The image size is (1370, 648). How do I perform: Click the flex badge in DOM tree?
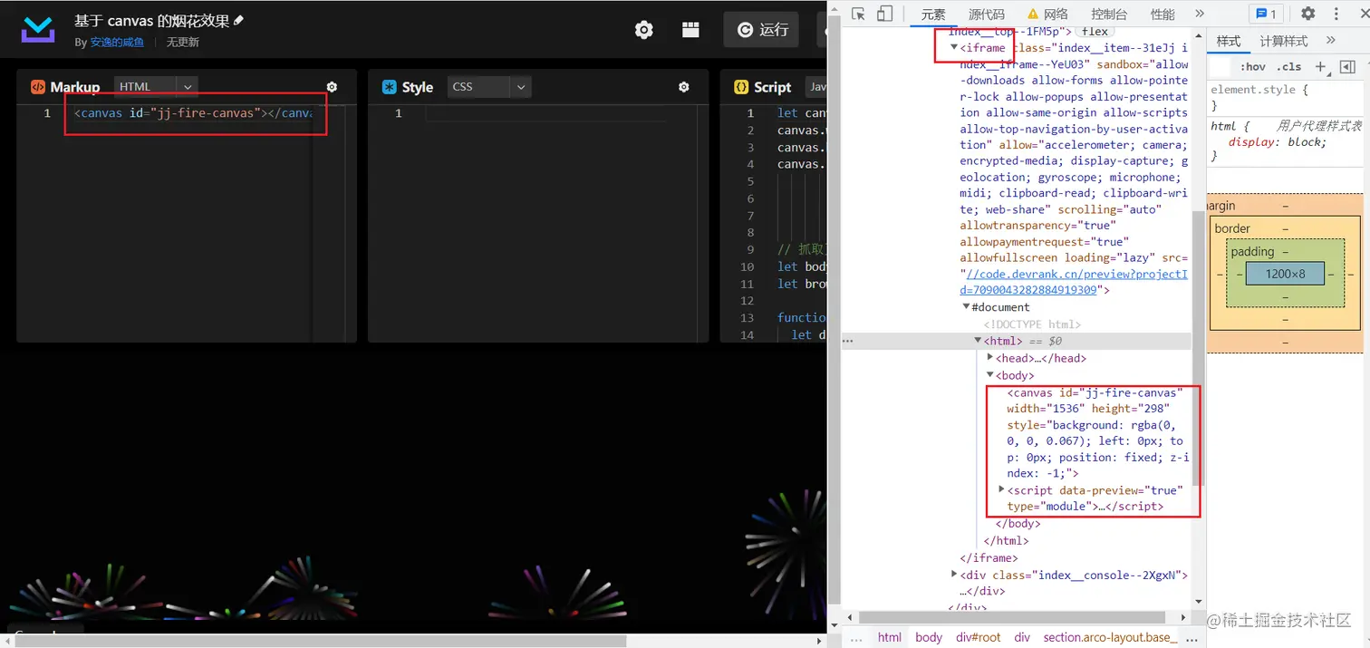(x=1094, y=32)
